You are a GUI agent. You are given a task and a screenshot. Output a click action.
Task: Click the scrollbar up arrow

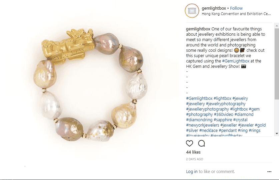[x=277, y=26]
